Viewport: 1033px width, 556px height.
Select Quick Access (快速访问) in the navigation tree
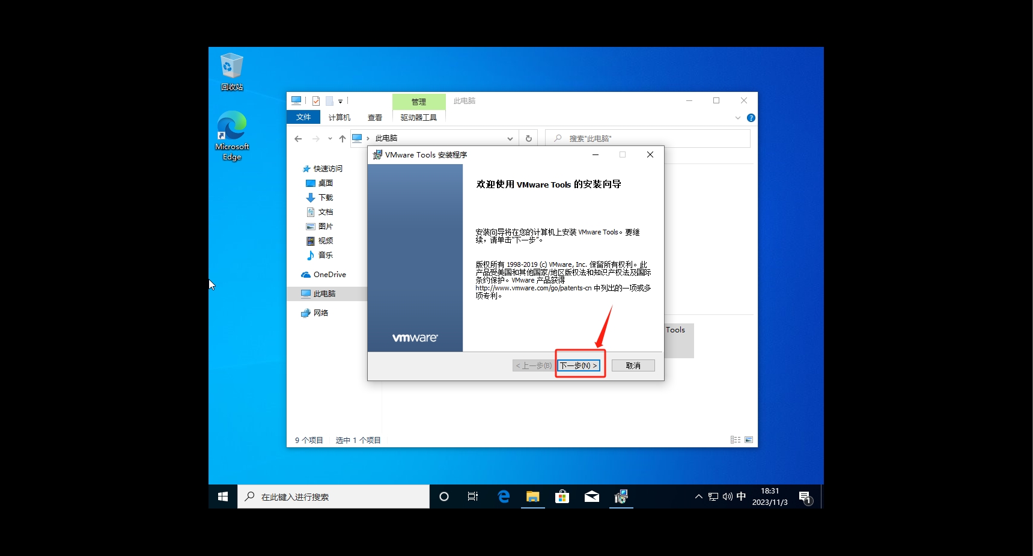click(328, 169)
